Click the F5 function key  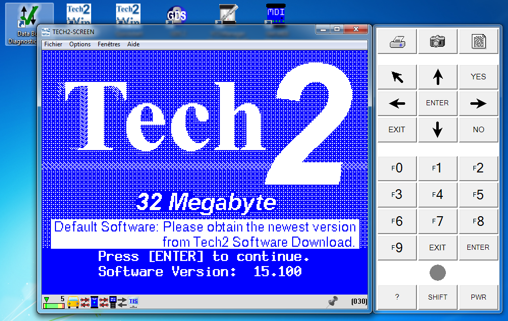click(x=478, y=195)
